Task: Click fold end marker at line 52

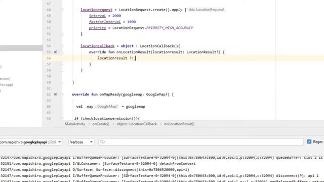Action: point(62,34)
